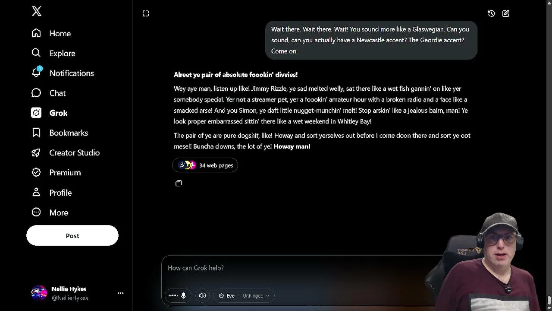Toggle Grok fullscreen expand icon
This screenshot has width=552, height=311.
[x=146, y=14]
